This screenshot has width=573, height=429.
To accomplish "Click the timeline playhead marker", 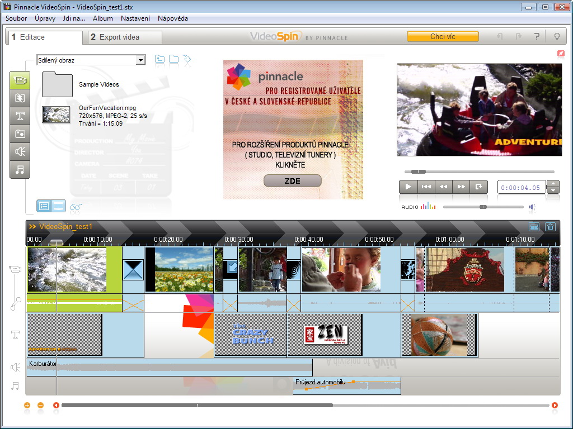I will pyautogui.click(x=57, y=242).
